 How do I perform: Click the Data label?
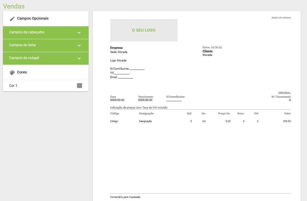(x=113, y=97)
